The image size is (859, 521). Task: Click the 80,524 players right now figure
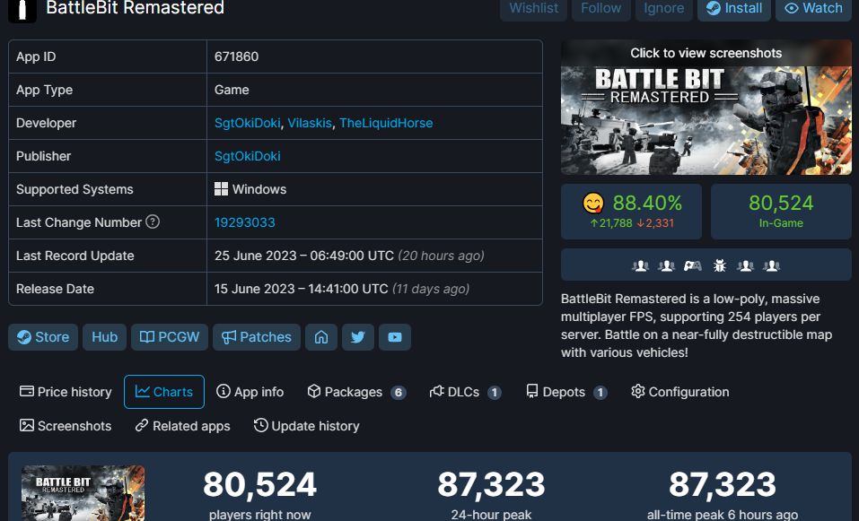pyautogui.click(x=259, y=484)
